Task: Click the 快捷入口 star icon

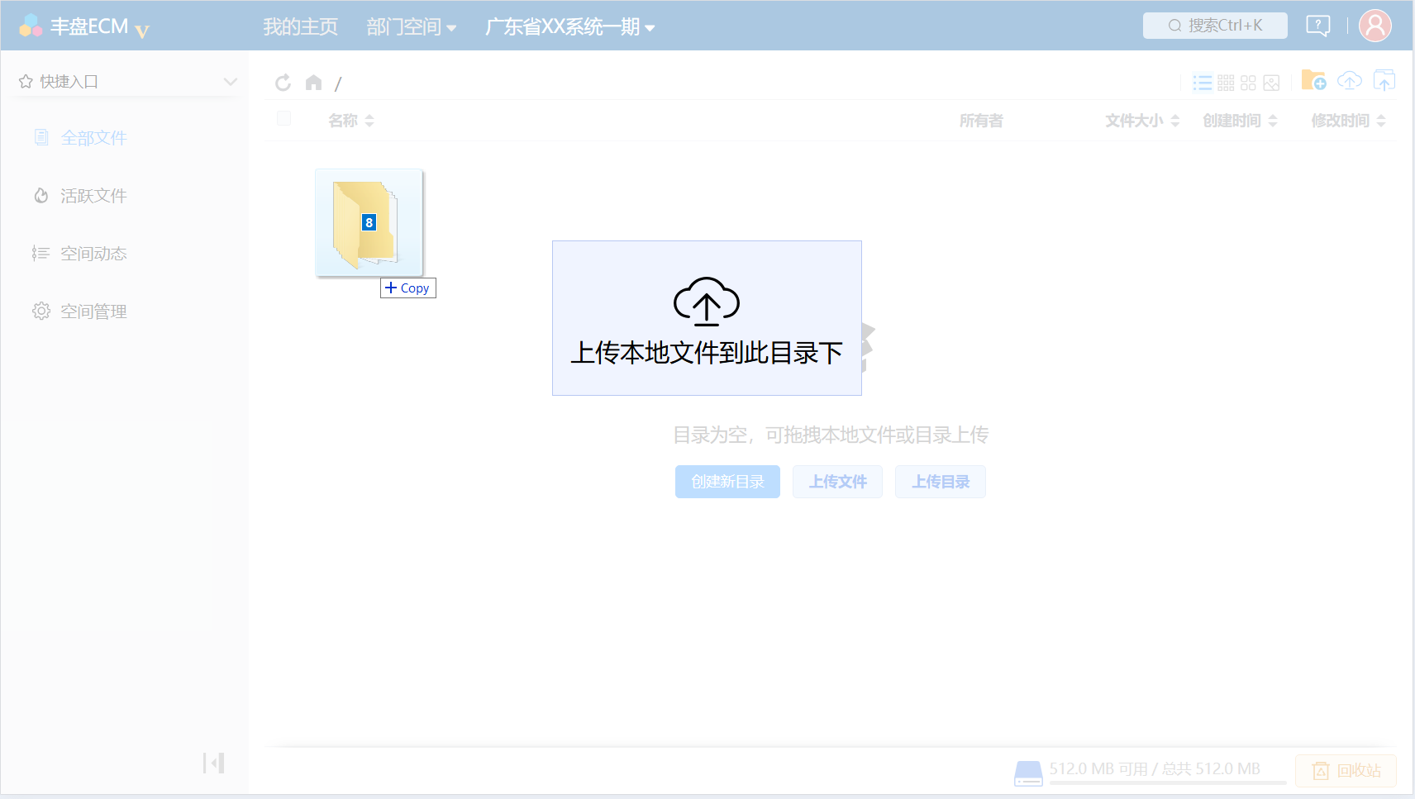Action: (26, 81)
